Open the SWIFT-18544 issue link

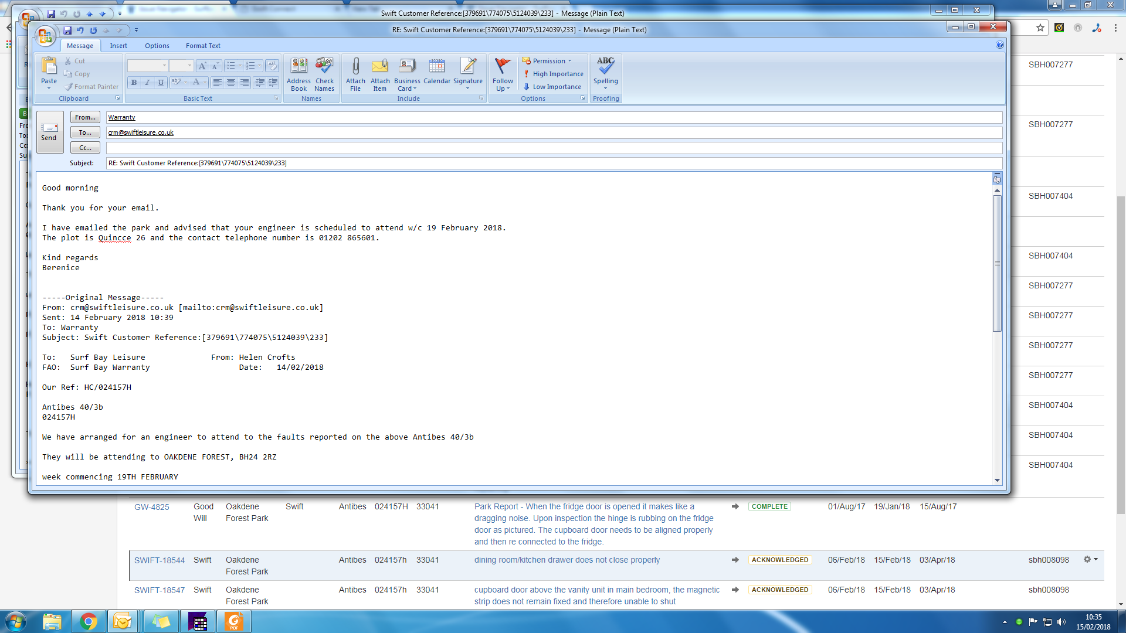[159, 560]
